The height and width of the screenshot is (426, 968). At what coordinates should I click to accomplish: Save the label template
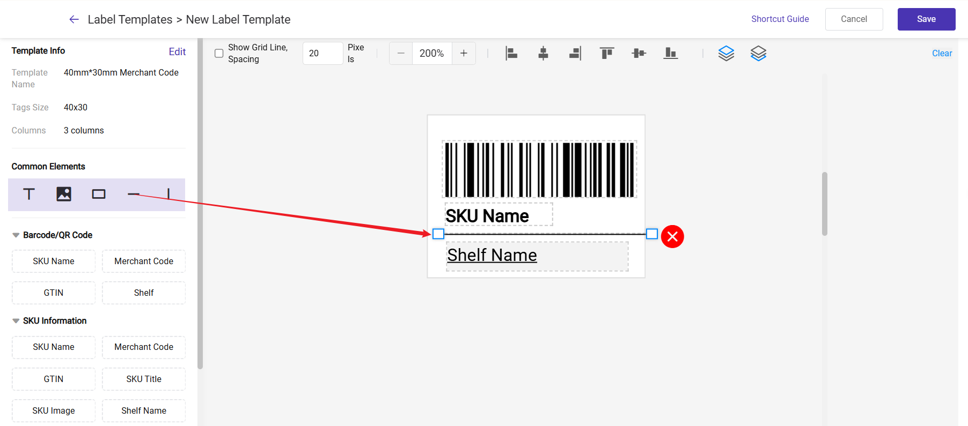click(x=926, y=19)
